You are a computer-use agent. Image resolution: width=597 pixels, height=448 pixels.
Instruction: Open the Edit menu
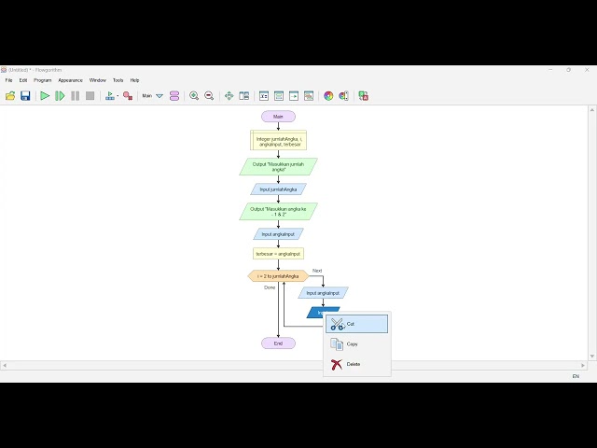tap(23, 80)
